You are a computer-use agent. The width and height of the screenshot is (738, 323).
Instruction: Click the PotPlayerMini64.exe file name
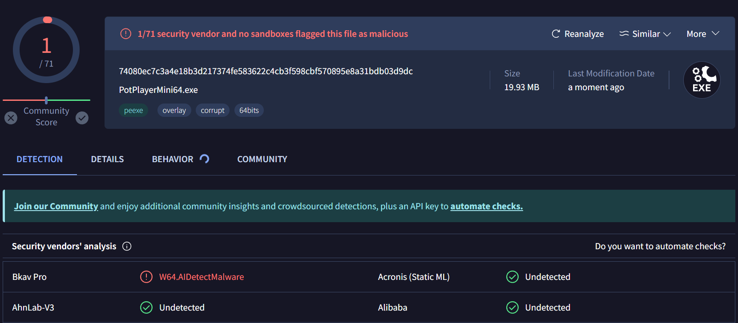tap(158, 90)
